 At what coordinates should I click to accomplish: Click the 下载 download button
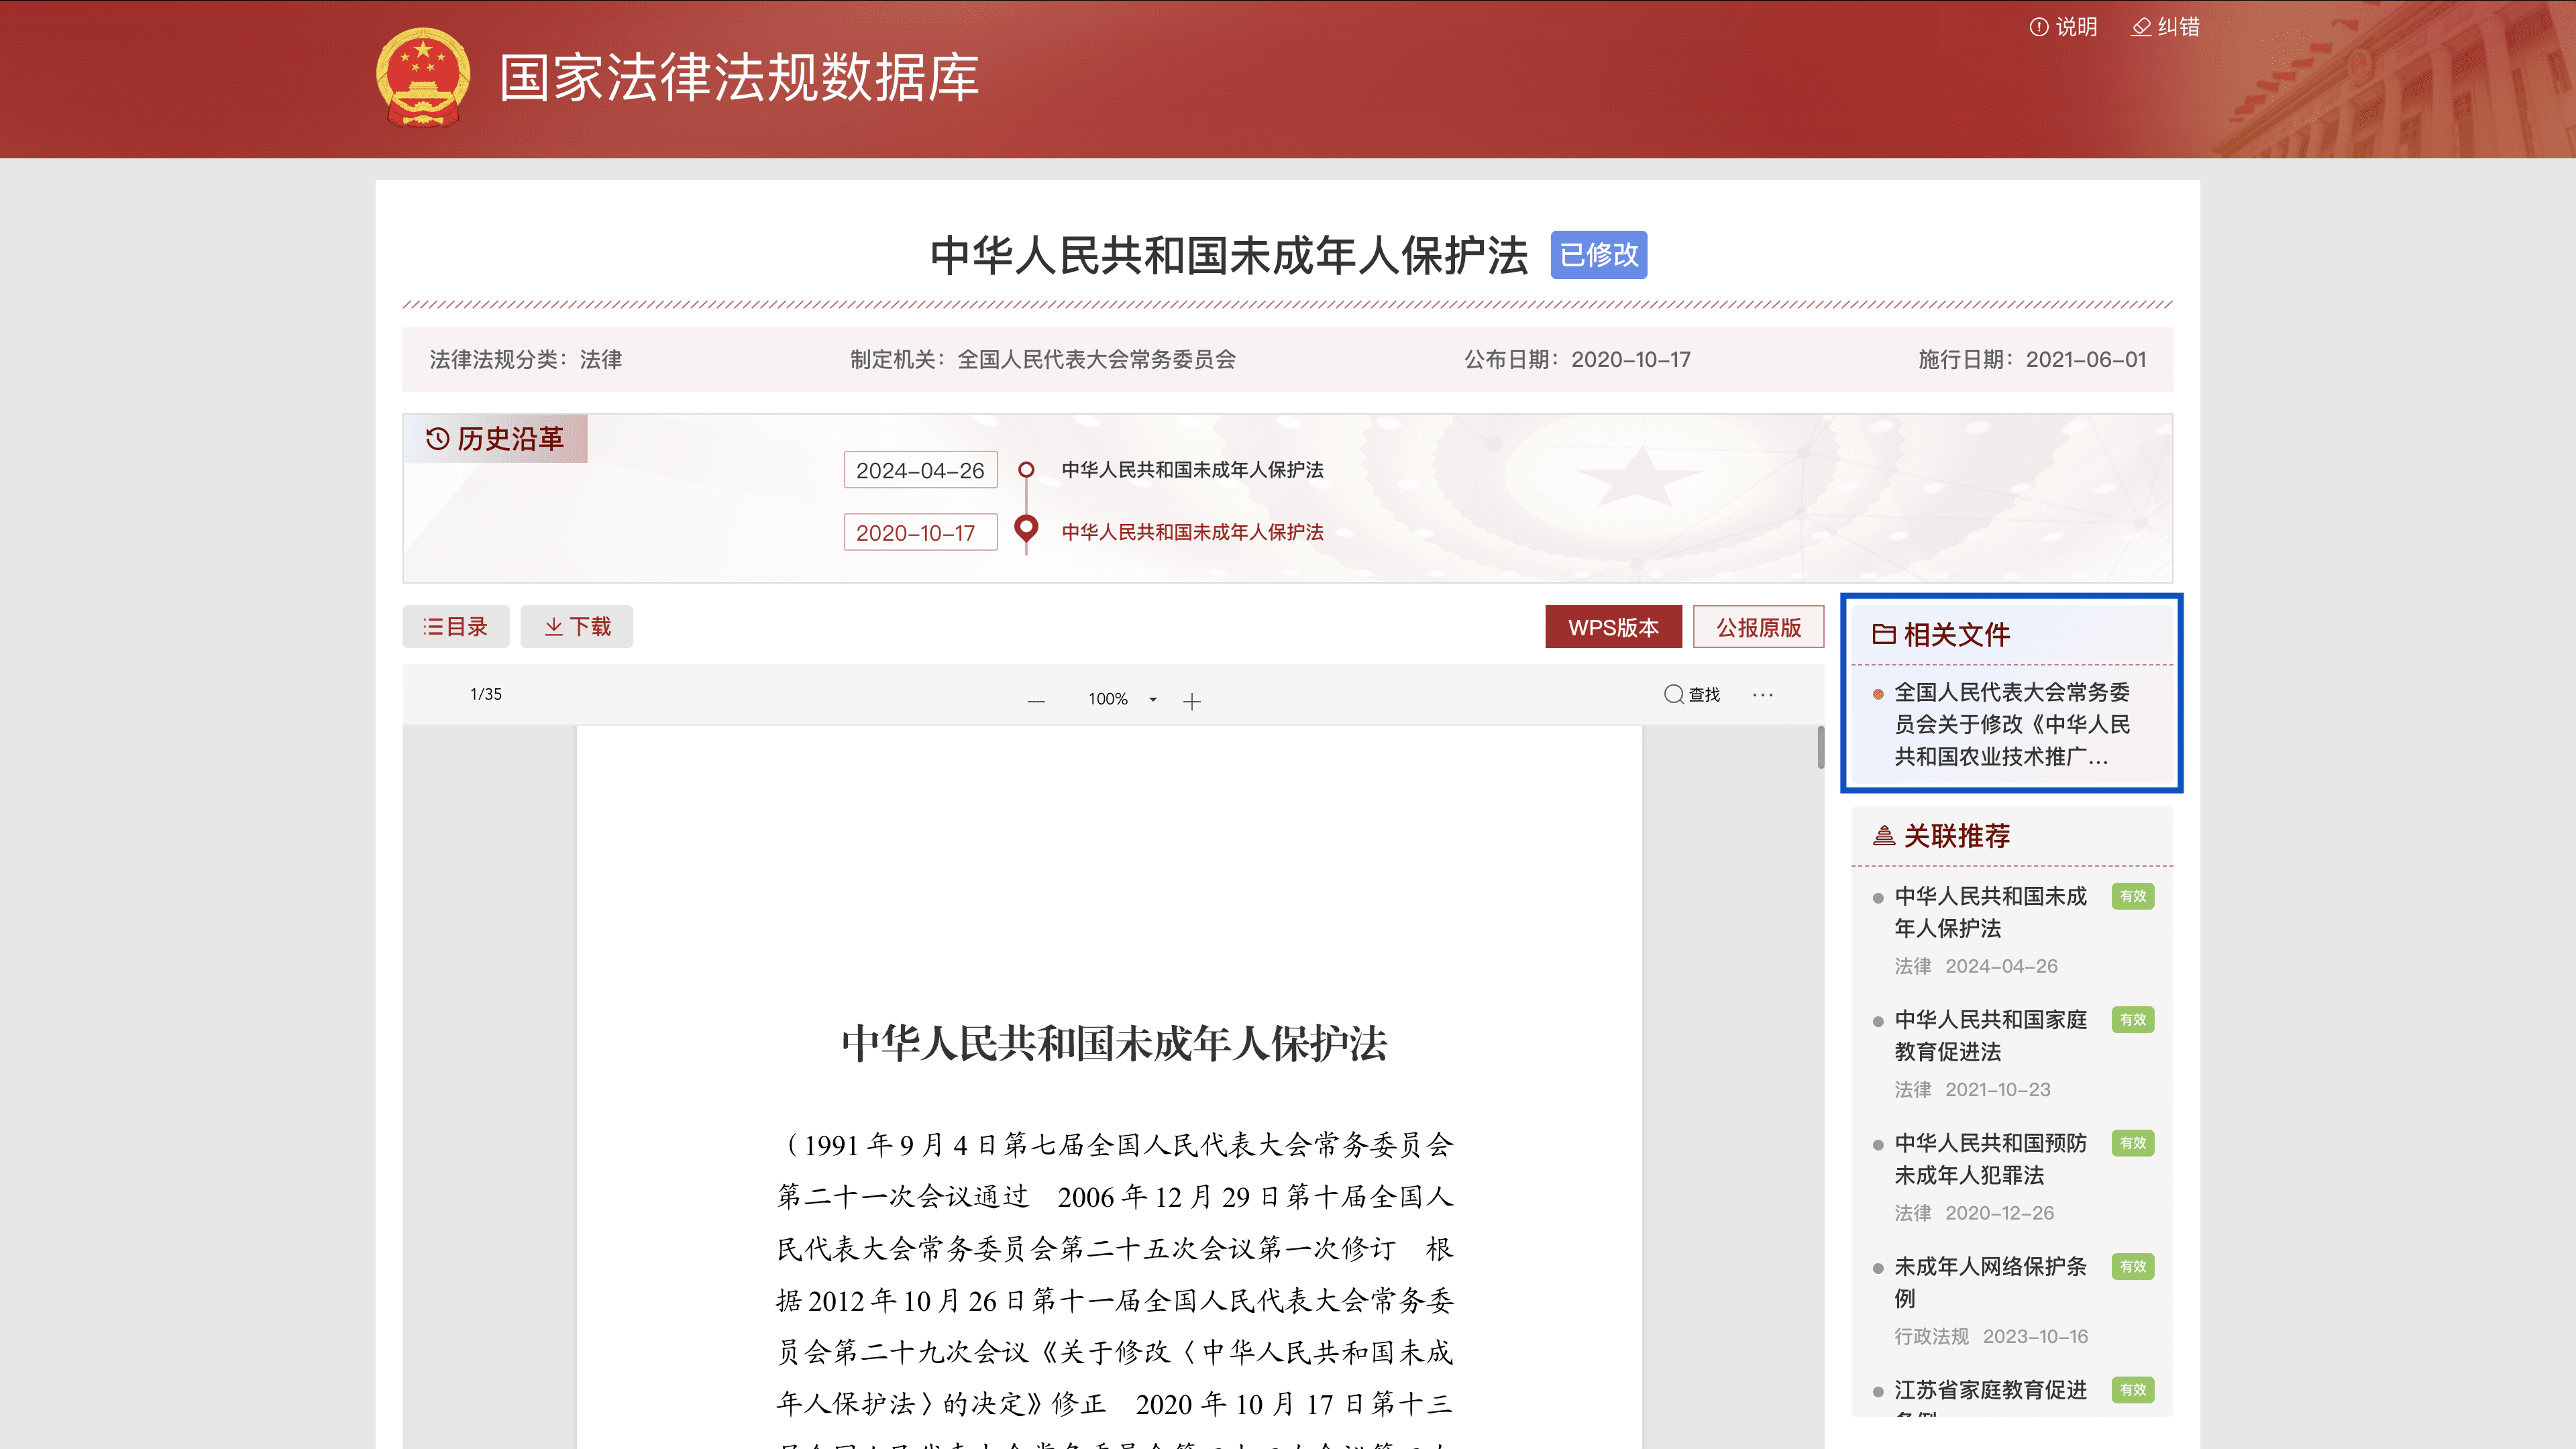(x=576, y=626)
